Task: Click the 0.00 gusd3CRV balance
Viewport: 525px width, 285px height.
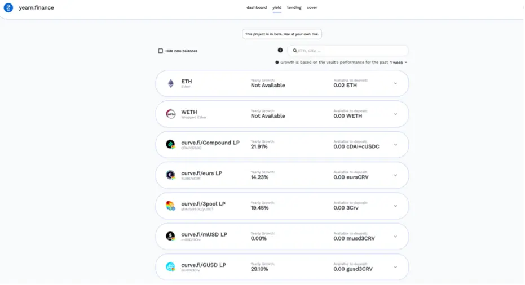Action: tap(353, 269)
